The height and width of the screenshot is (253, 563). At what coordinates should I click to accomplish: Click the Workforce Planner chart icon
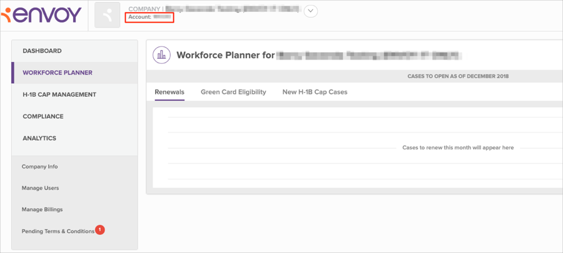click(162, 55)
